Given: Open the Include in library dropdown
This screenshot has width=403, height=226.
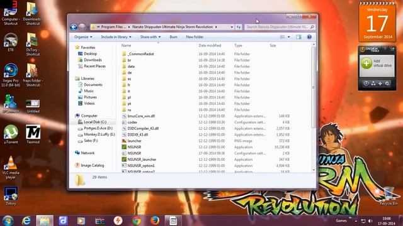Looking at the screenshot, I should tap(116, 37).
